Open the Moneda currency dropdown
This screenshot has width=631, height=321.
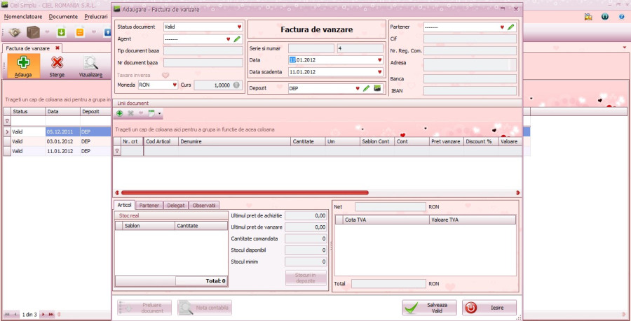tap(175, 85)
